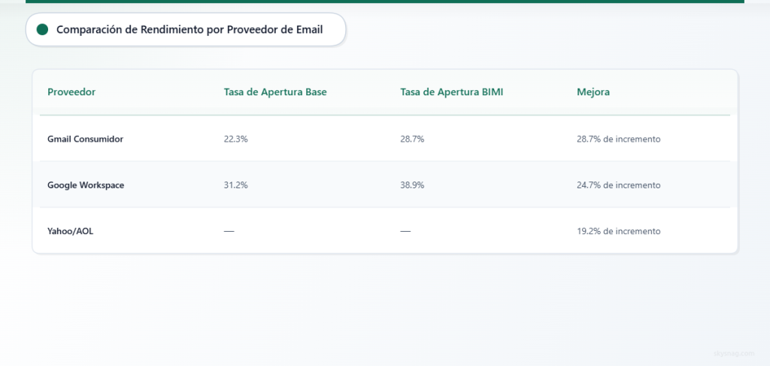The width and height of the screenshot is (770, 366).
Task: Click the 'Mejora' column header
Action: (593, 92)
